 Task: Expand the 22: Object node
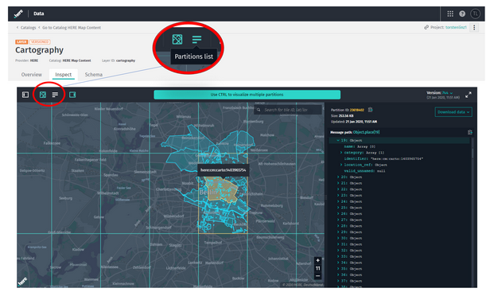(x=338, y=189)
